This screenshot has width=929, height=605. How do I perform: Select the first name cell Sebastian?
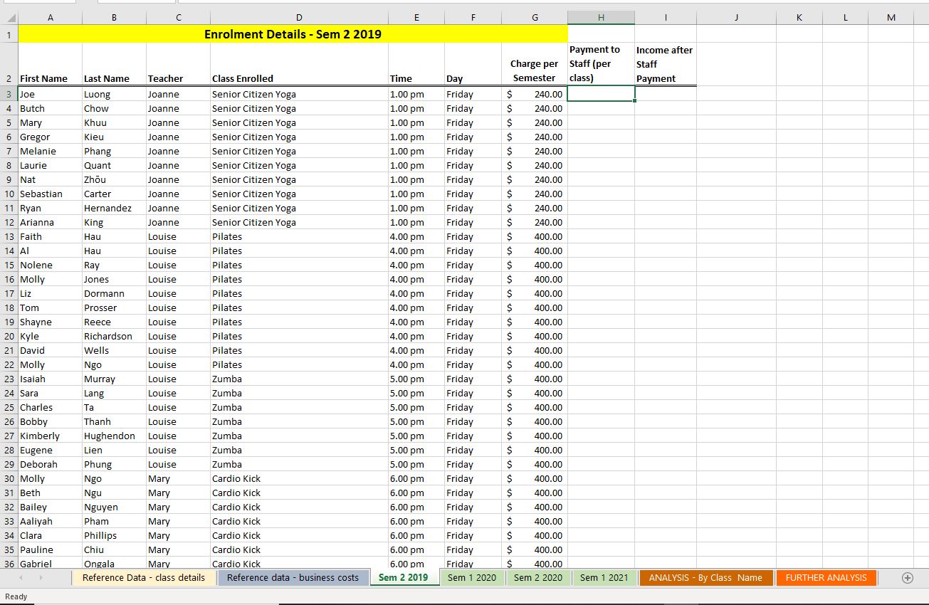coord(50,194)
